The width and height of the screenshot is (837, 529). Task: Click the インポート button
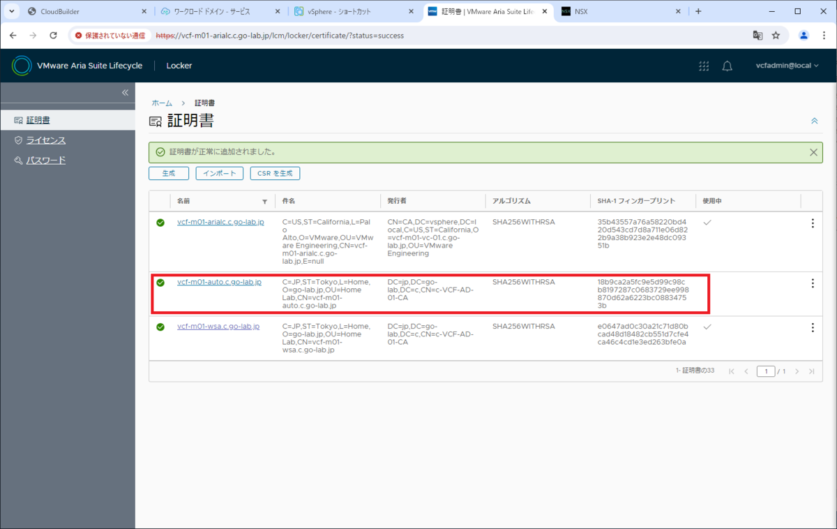220,173
